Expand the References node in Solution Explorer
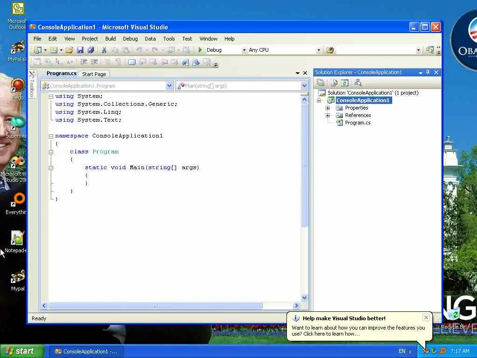This screenshot has width=477, height=358. (x=327, y=116)
